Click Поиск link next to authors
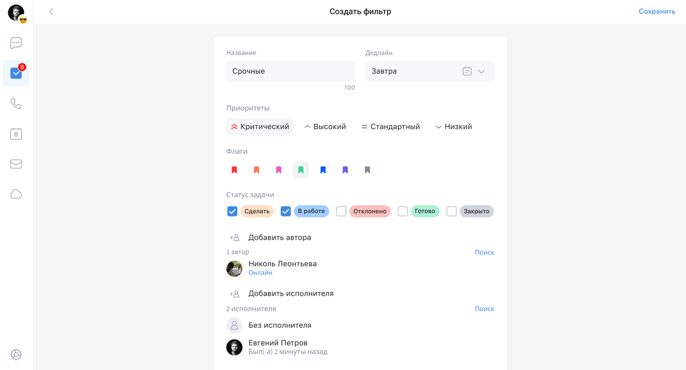The height and width of the screenshot is (370, 686). tap(484, 252)
